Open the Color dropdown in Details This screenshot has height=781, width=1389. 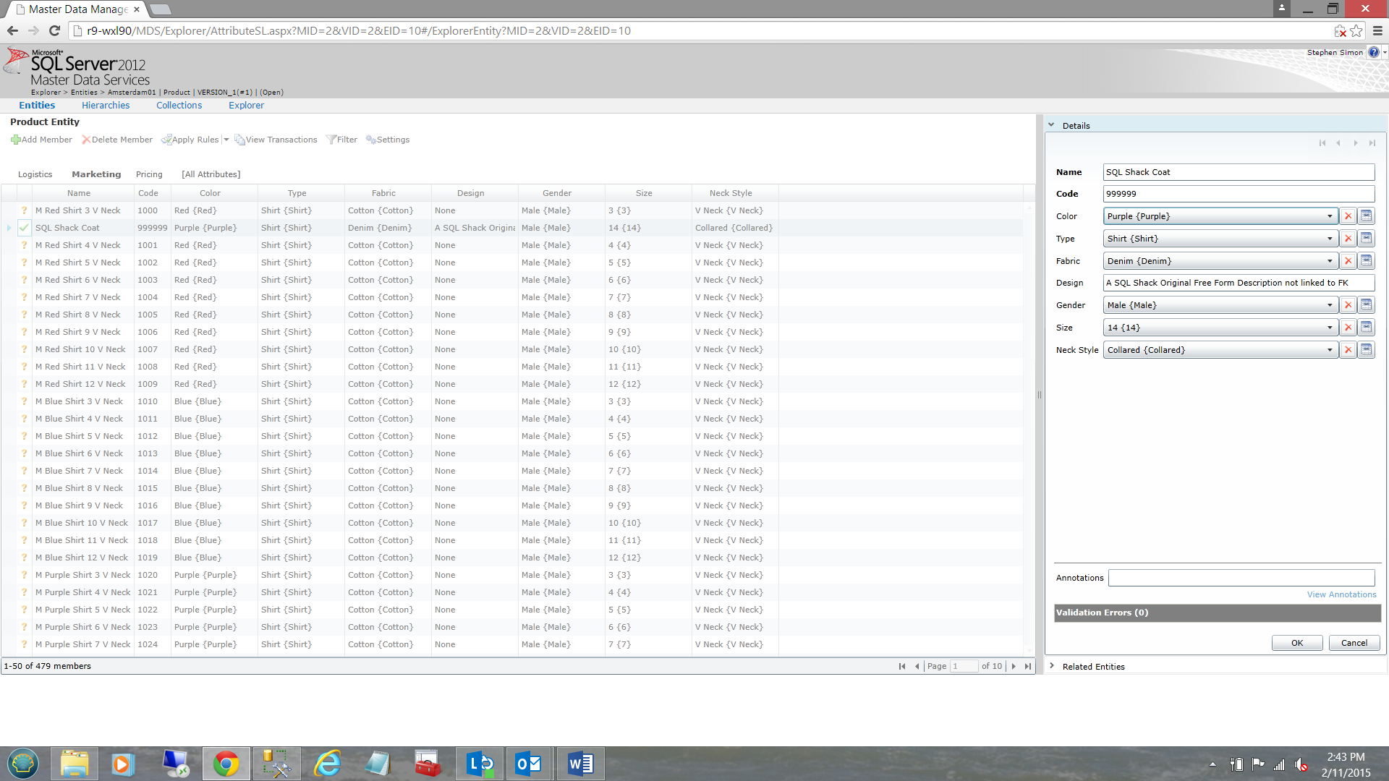1329,216
